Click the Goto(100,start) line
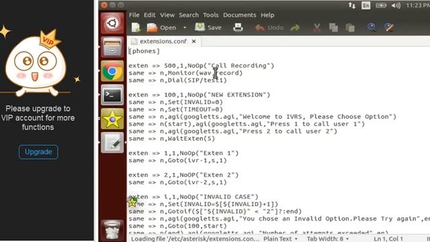 [x=177, y=226]
